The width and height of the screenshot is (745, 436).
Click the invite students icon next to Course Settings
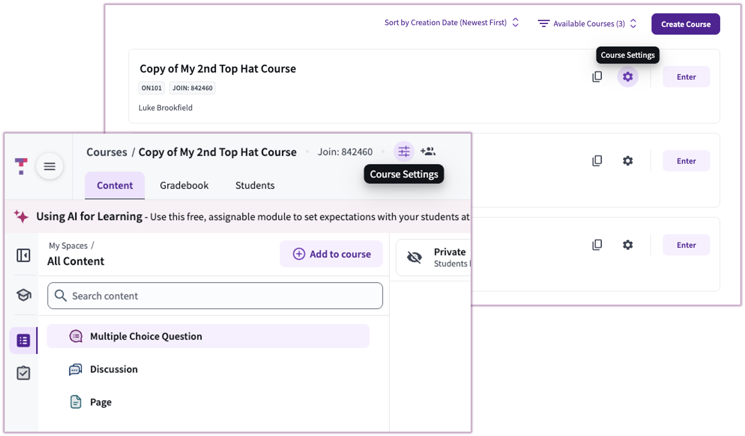[429, 152]
